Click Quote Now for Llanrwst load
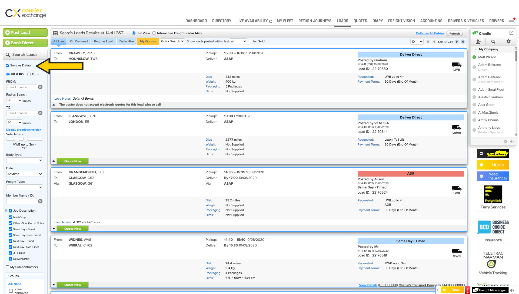The width and height of the screenshot is (519, 294). (72, 161)
